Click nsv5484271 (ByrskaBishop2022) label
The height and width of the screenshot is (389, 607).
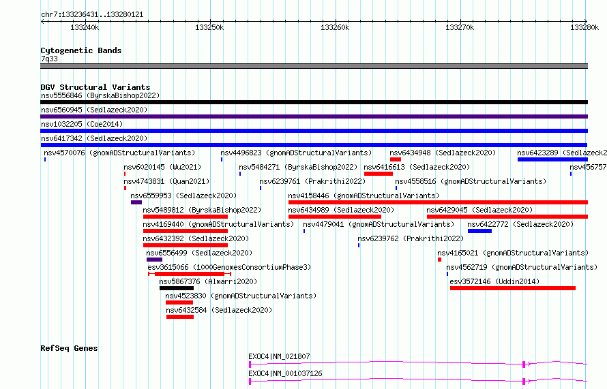tap(298, 167)
